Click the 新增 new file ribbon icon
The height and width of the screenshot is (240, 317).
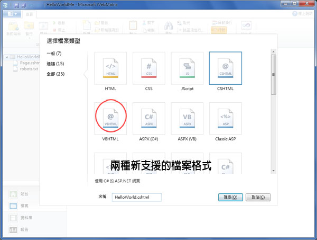pyautogui.click(x=87, y=28)
